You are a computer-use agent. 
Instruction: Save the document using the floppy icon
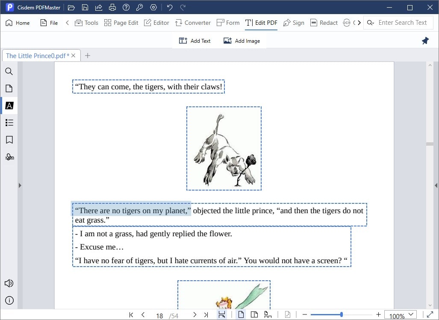pyautogui.click(x=85, y=8)
